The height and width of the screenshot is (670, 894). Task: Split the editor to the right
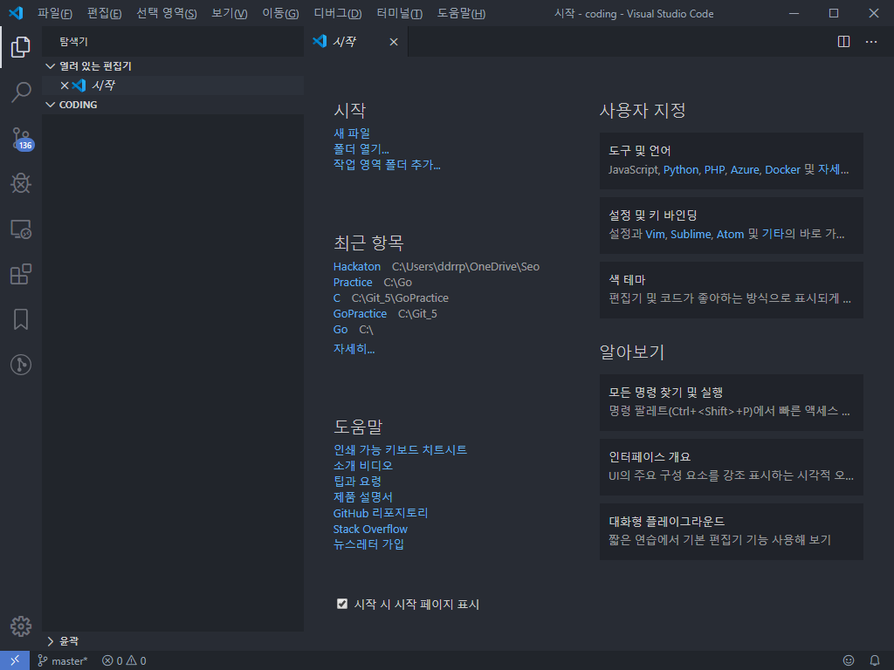pos(844,42)
